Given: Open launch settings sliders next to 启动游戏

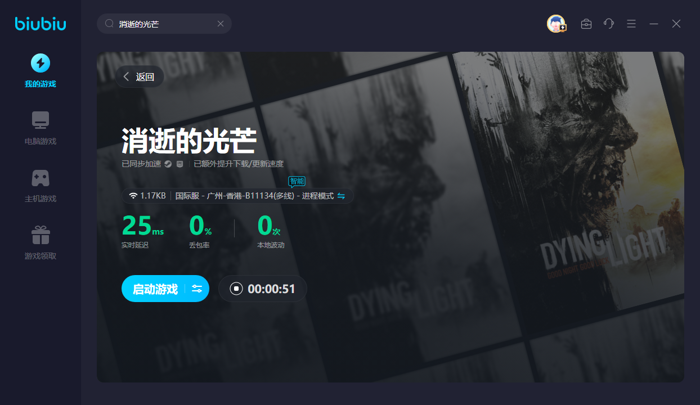Looking at the screenshot, I should pyautogui.click(x=197, y=289).
